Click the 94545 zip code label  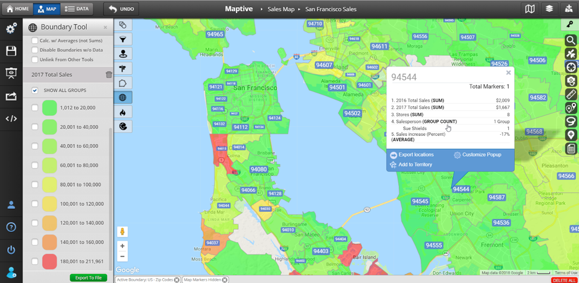coord(420,201)
